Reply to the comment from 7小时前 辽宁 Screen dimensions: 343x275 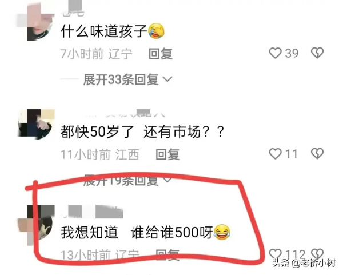(161, 54)
